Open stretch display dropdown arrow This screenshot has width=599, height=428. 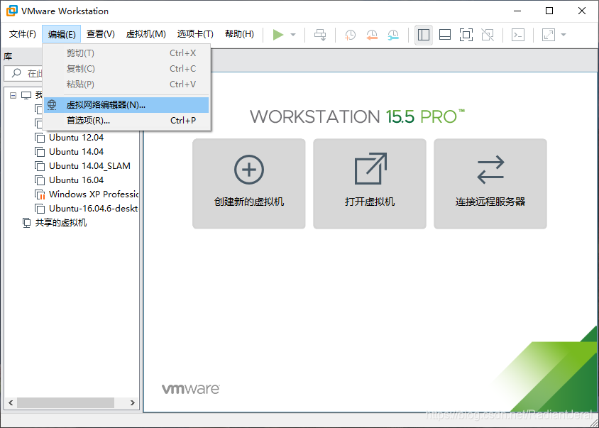pyautogui.click(x=564, y=35)
